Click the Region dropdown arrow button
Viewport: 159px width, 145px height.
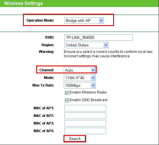point(106,45)
